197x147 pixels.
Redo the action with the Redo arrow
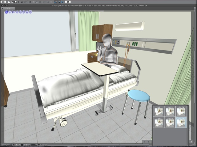26,2
